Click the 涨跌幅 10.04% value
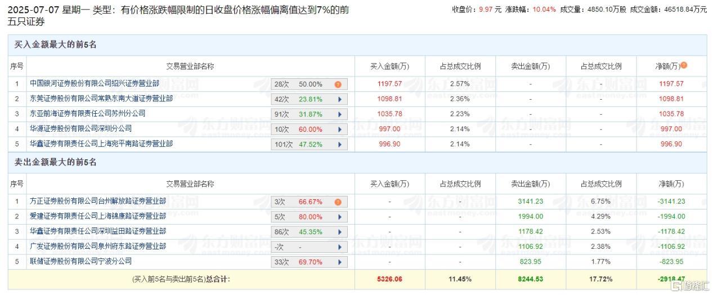 coord(543,10)
